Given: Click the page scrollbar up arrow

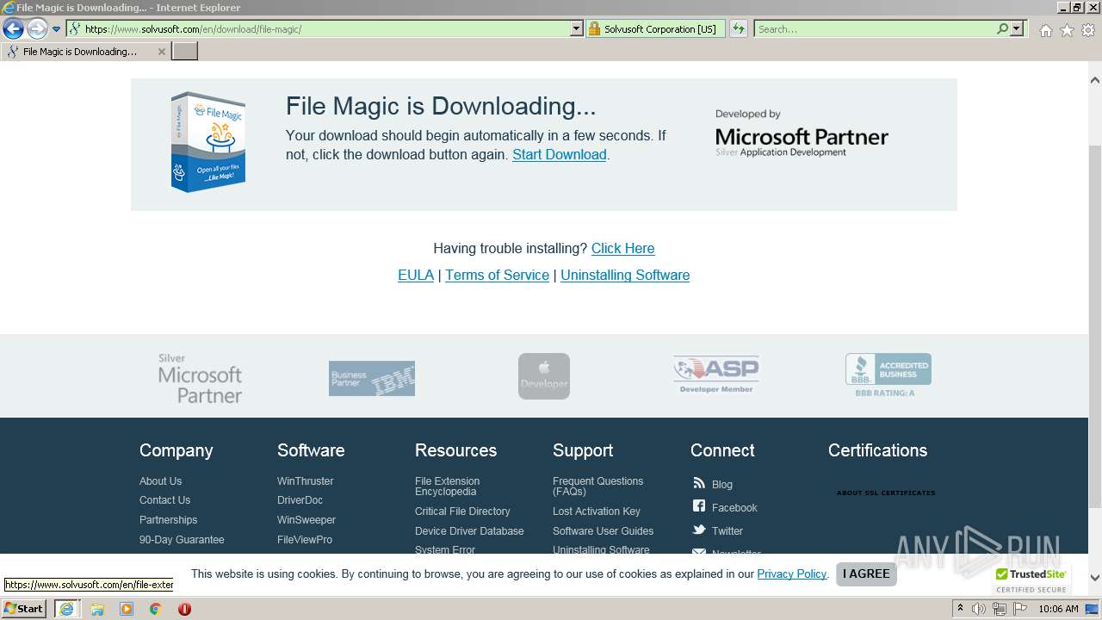Looking at the screenshot, I should coord(1095,80).
